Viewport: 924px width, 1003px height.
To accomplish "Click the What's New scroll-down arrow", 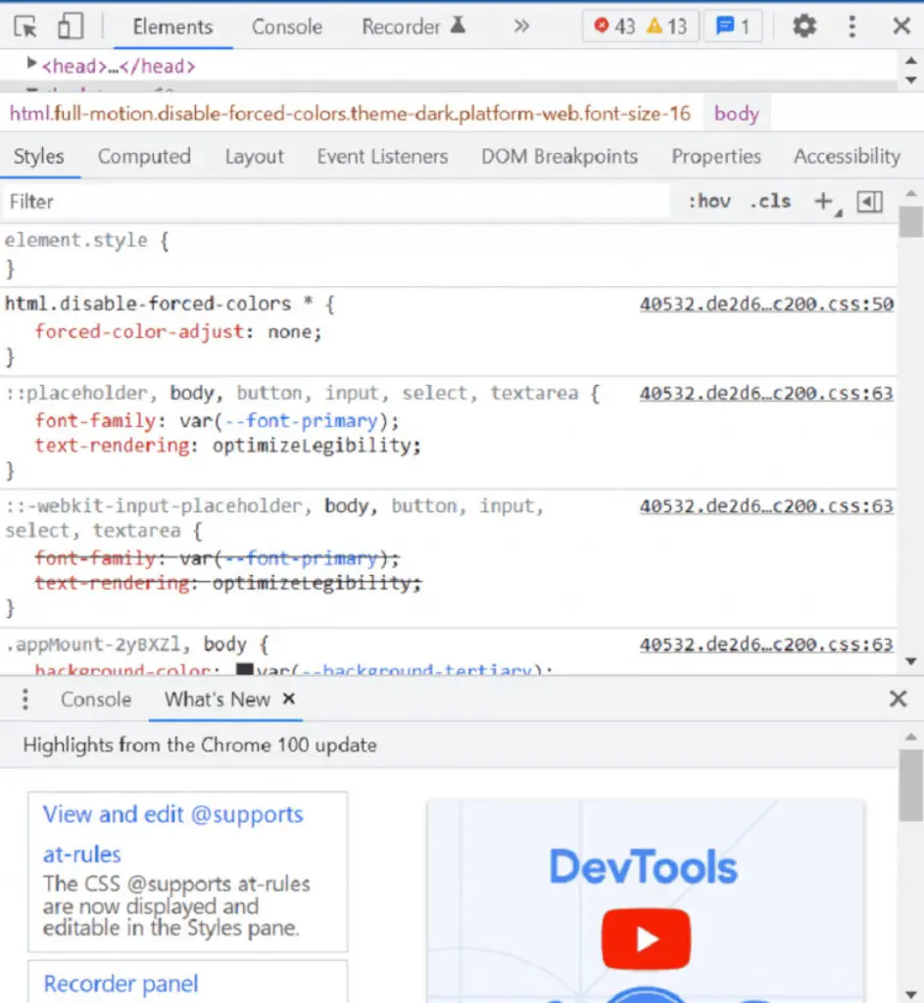I will (911, 993).
